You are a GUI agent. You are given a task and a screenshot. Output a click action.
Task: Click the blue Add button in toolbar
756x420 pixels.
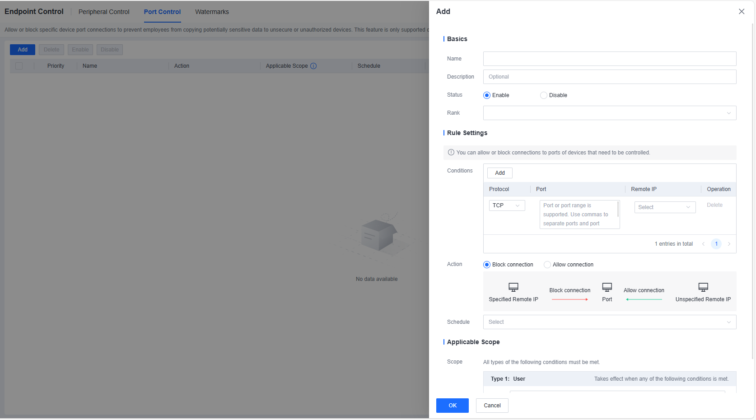point(23,50)
